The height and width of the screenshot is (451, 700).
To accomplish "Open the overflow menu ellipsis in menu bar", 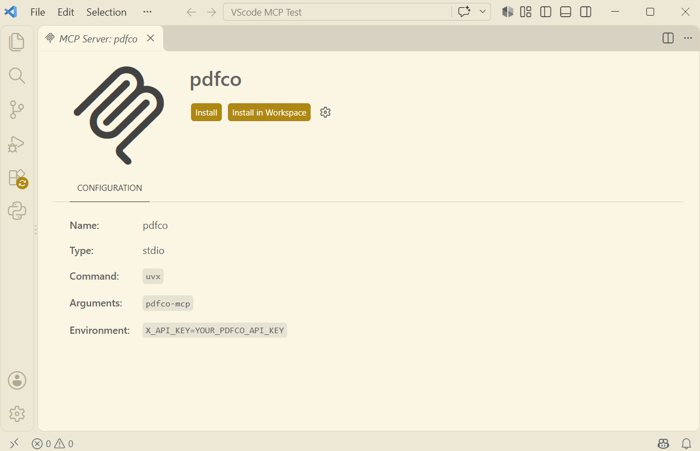I will click(x=147, y=12).
